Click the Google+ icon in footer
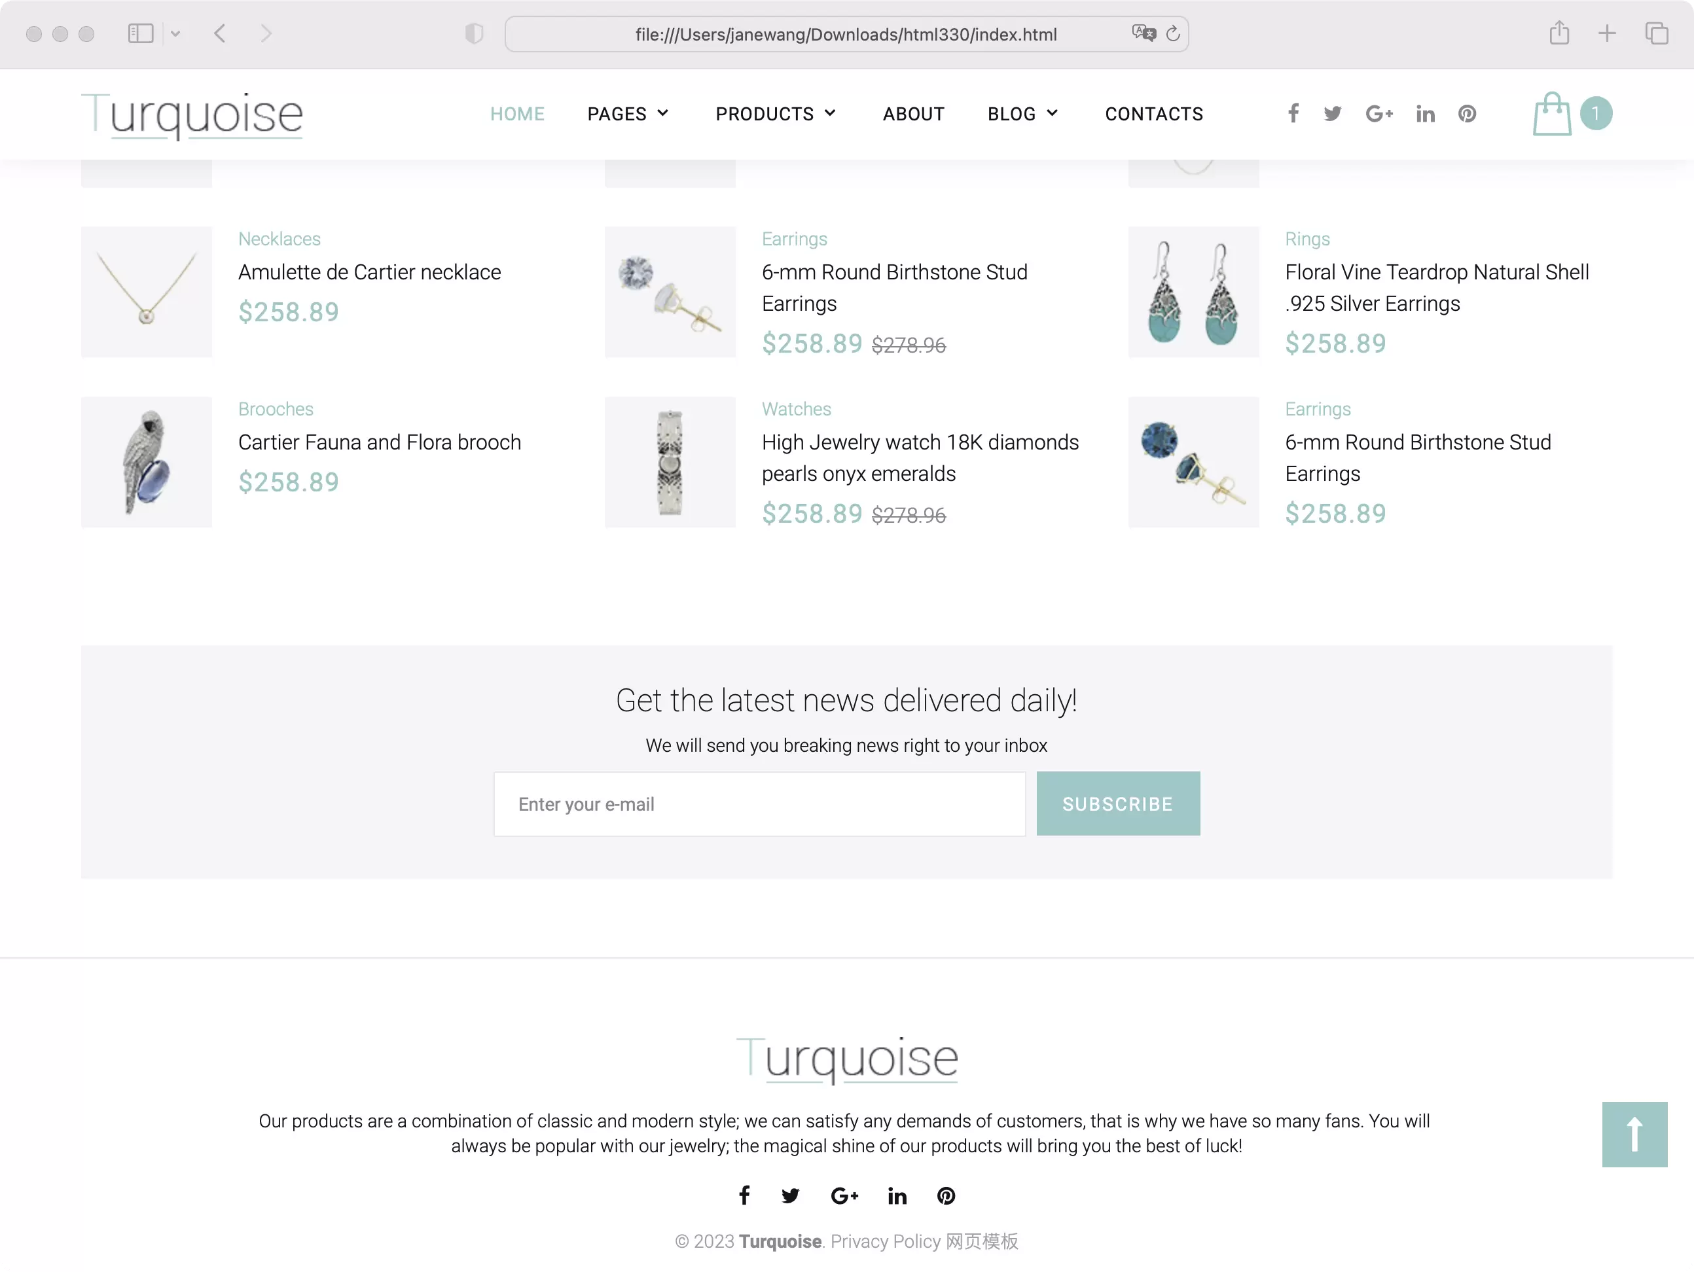The image size is (1694, 1272). [844, 1196]
